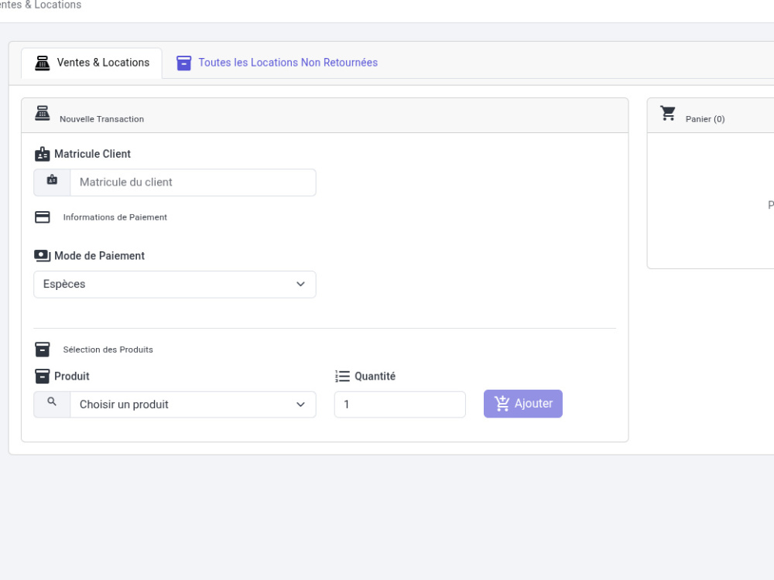Click the Ajouter button
Screen dimensions: 774x580
pos(523,404)
